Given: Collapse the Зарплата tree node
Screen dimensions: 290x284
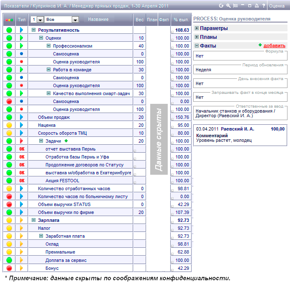Looking at the screenshot, I should tap(33, 220).
